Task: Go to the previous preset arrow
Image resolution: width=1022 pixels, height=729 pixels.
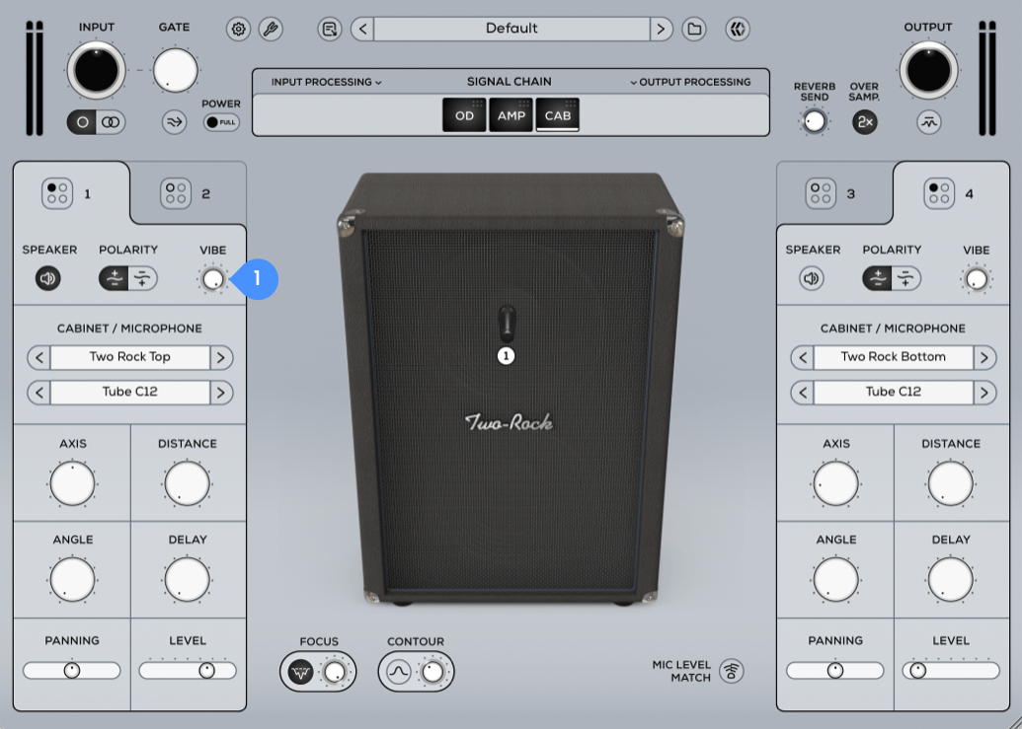Action: tap(363, 30)
